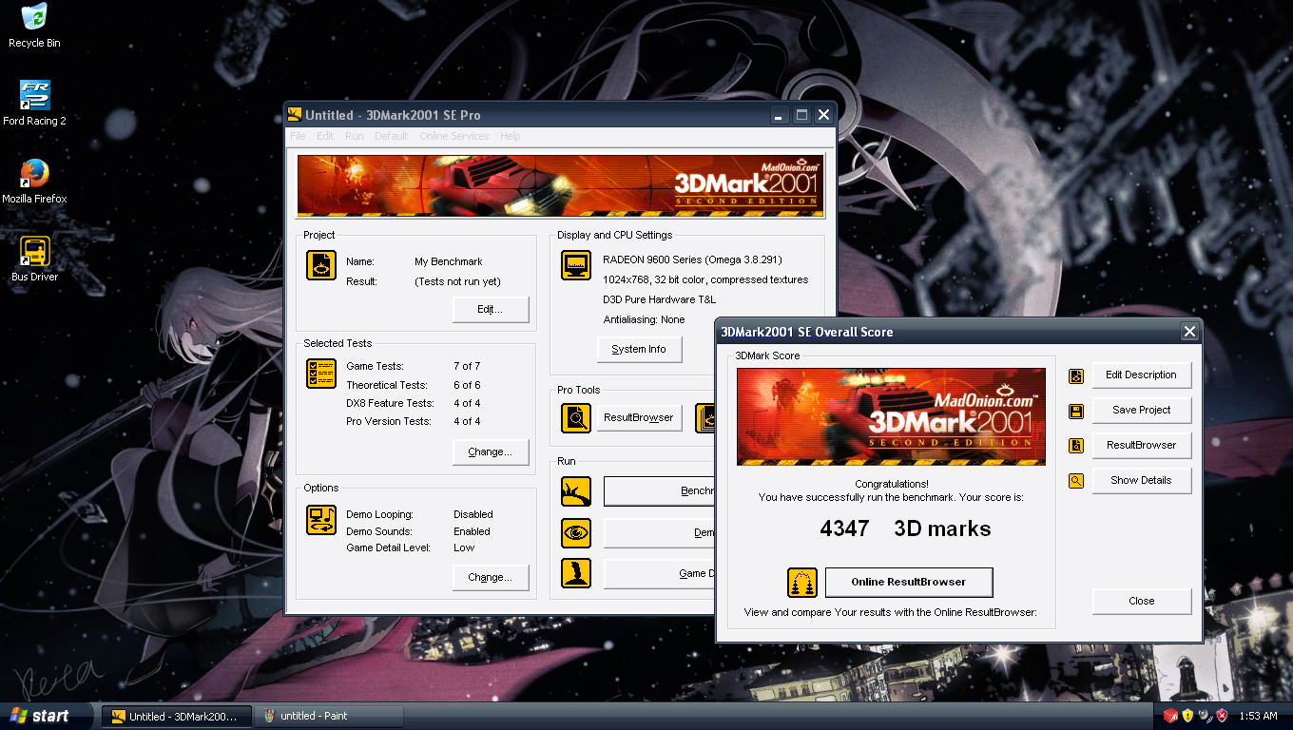The image size is (1293, 730).
Task: Click the Project document icon
Action: 321,265
